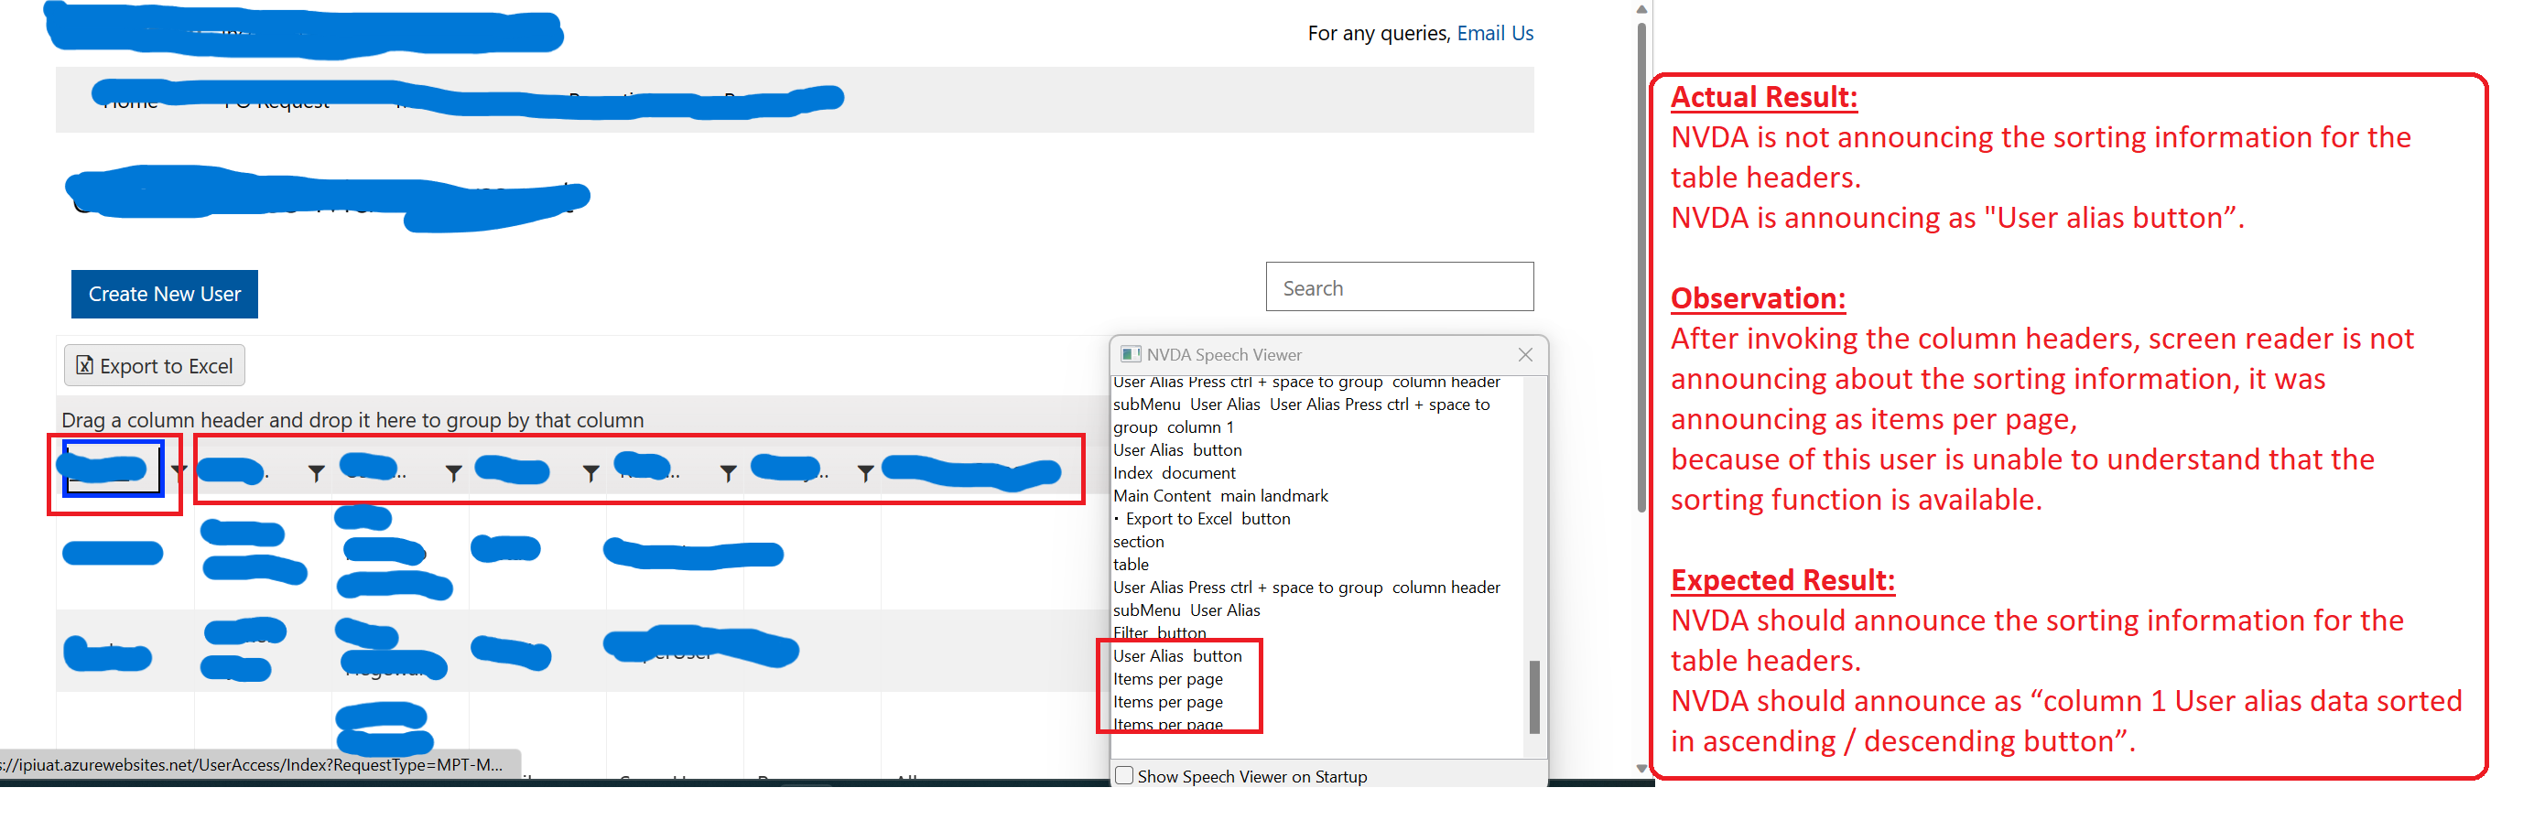Click the page scrollbar's up arrow

(x=1641, y=9)
